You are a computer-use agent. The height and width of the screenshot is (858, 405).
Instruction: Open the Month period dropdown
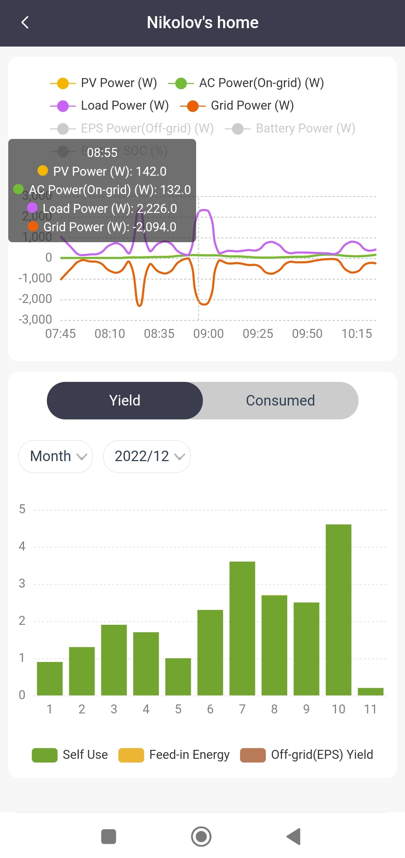tap(55, 456)
